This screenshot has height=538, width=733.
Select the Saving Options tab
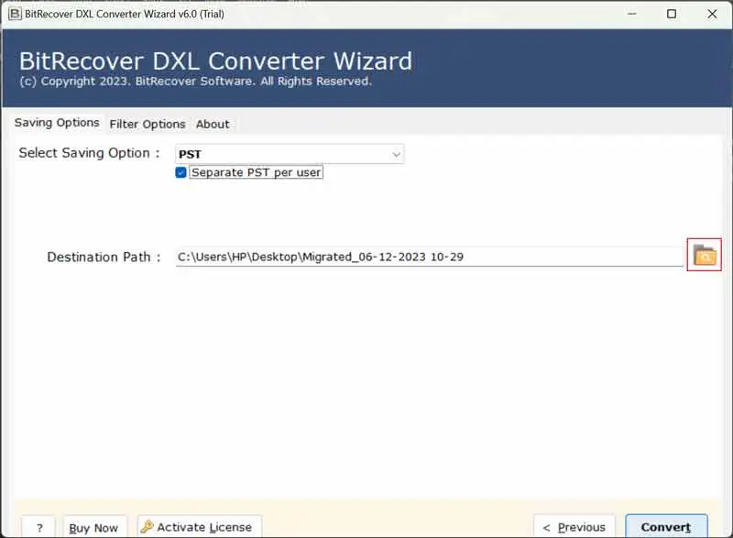point(57,123)
